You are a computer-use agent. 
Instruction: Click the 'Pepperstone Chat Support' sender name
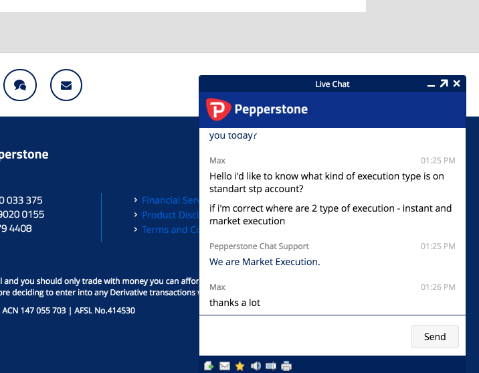coord(259,246)
